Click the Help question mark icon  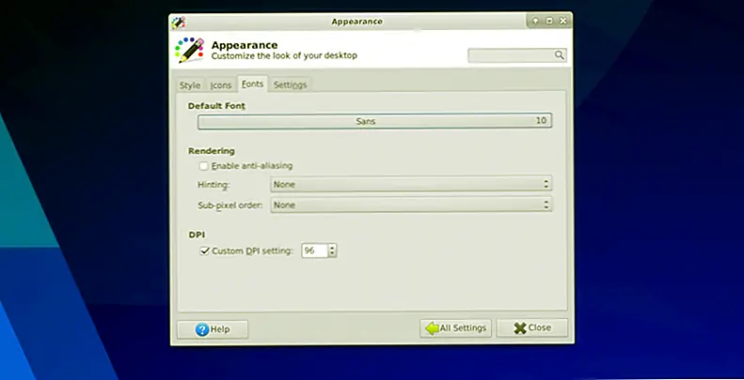(201, 329)
